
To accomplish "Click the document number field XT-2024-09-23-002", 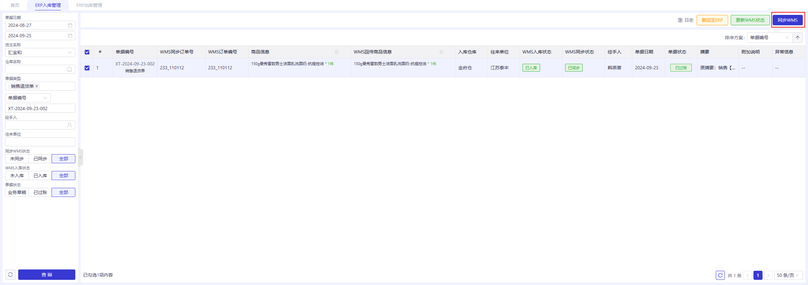I will (40, 108).
